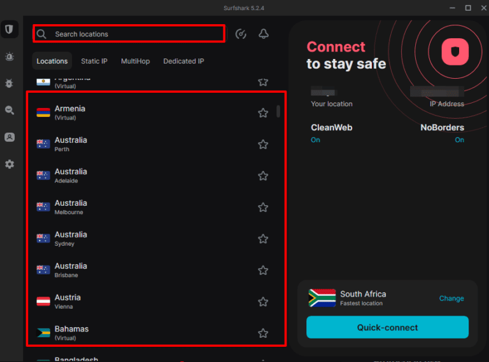Open the VPN shield icon in sidebar
Viewport: 489px width, 362px height.
pos(10,30)
